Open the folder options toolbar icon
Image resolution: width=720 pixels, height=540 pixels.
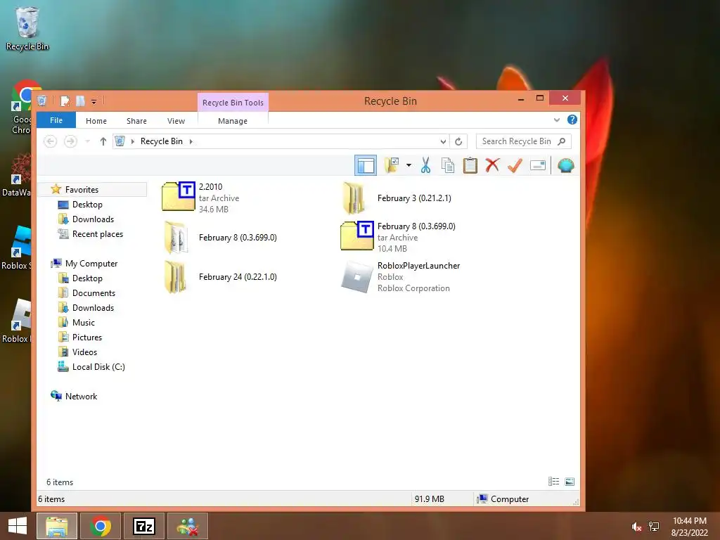392,165
